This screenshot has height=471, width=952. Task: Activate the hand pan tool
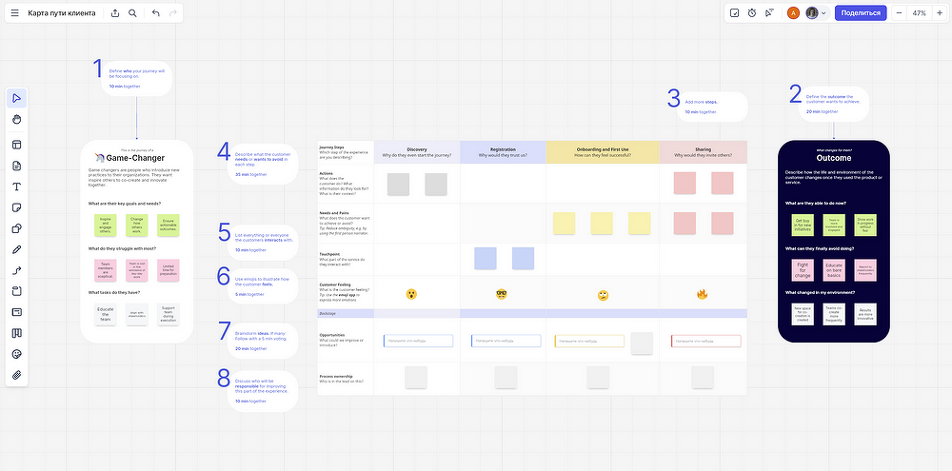16,119
